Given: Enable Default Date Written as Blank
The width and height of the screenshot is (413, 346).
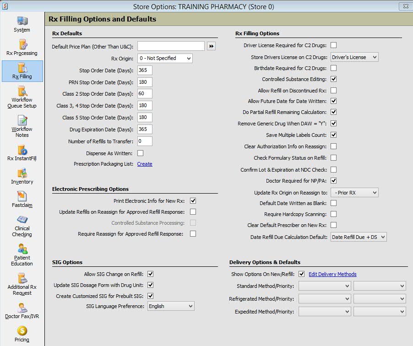Looking at the screenshot, I should pos(333,203).
